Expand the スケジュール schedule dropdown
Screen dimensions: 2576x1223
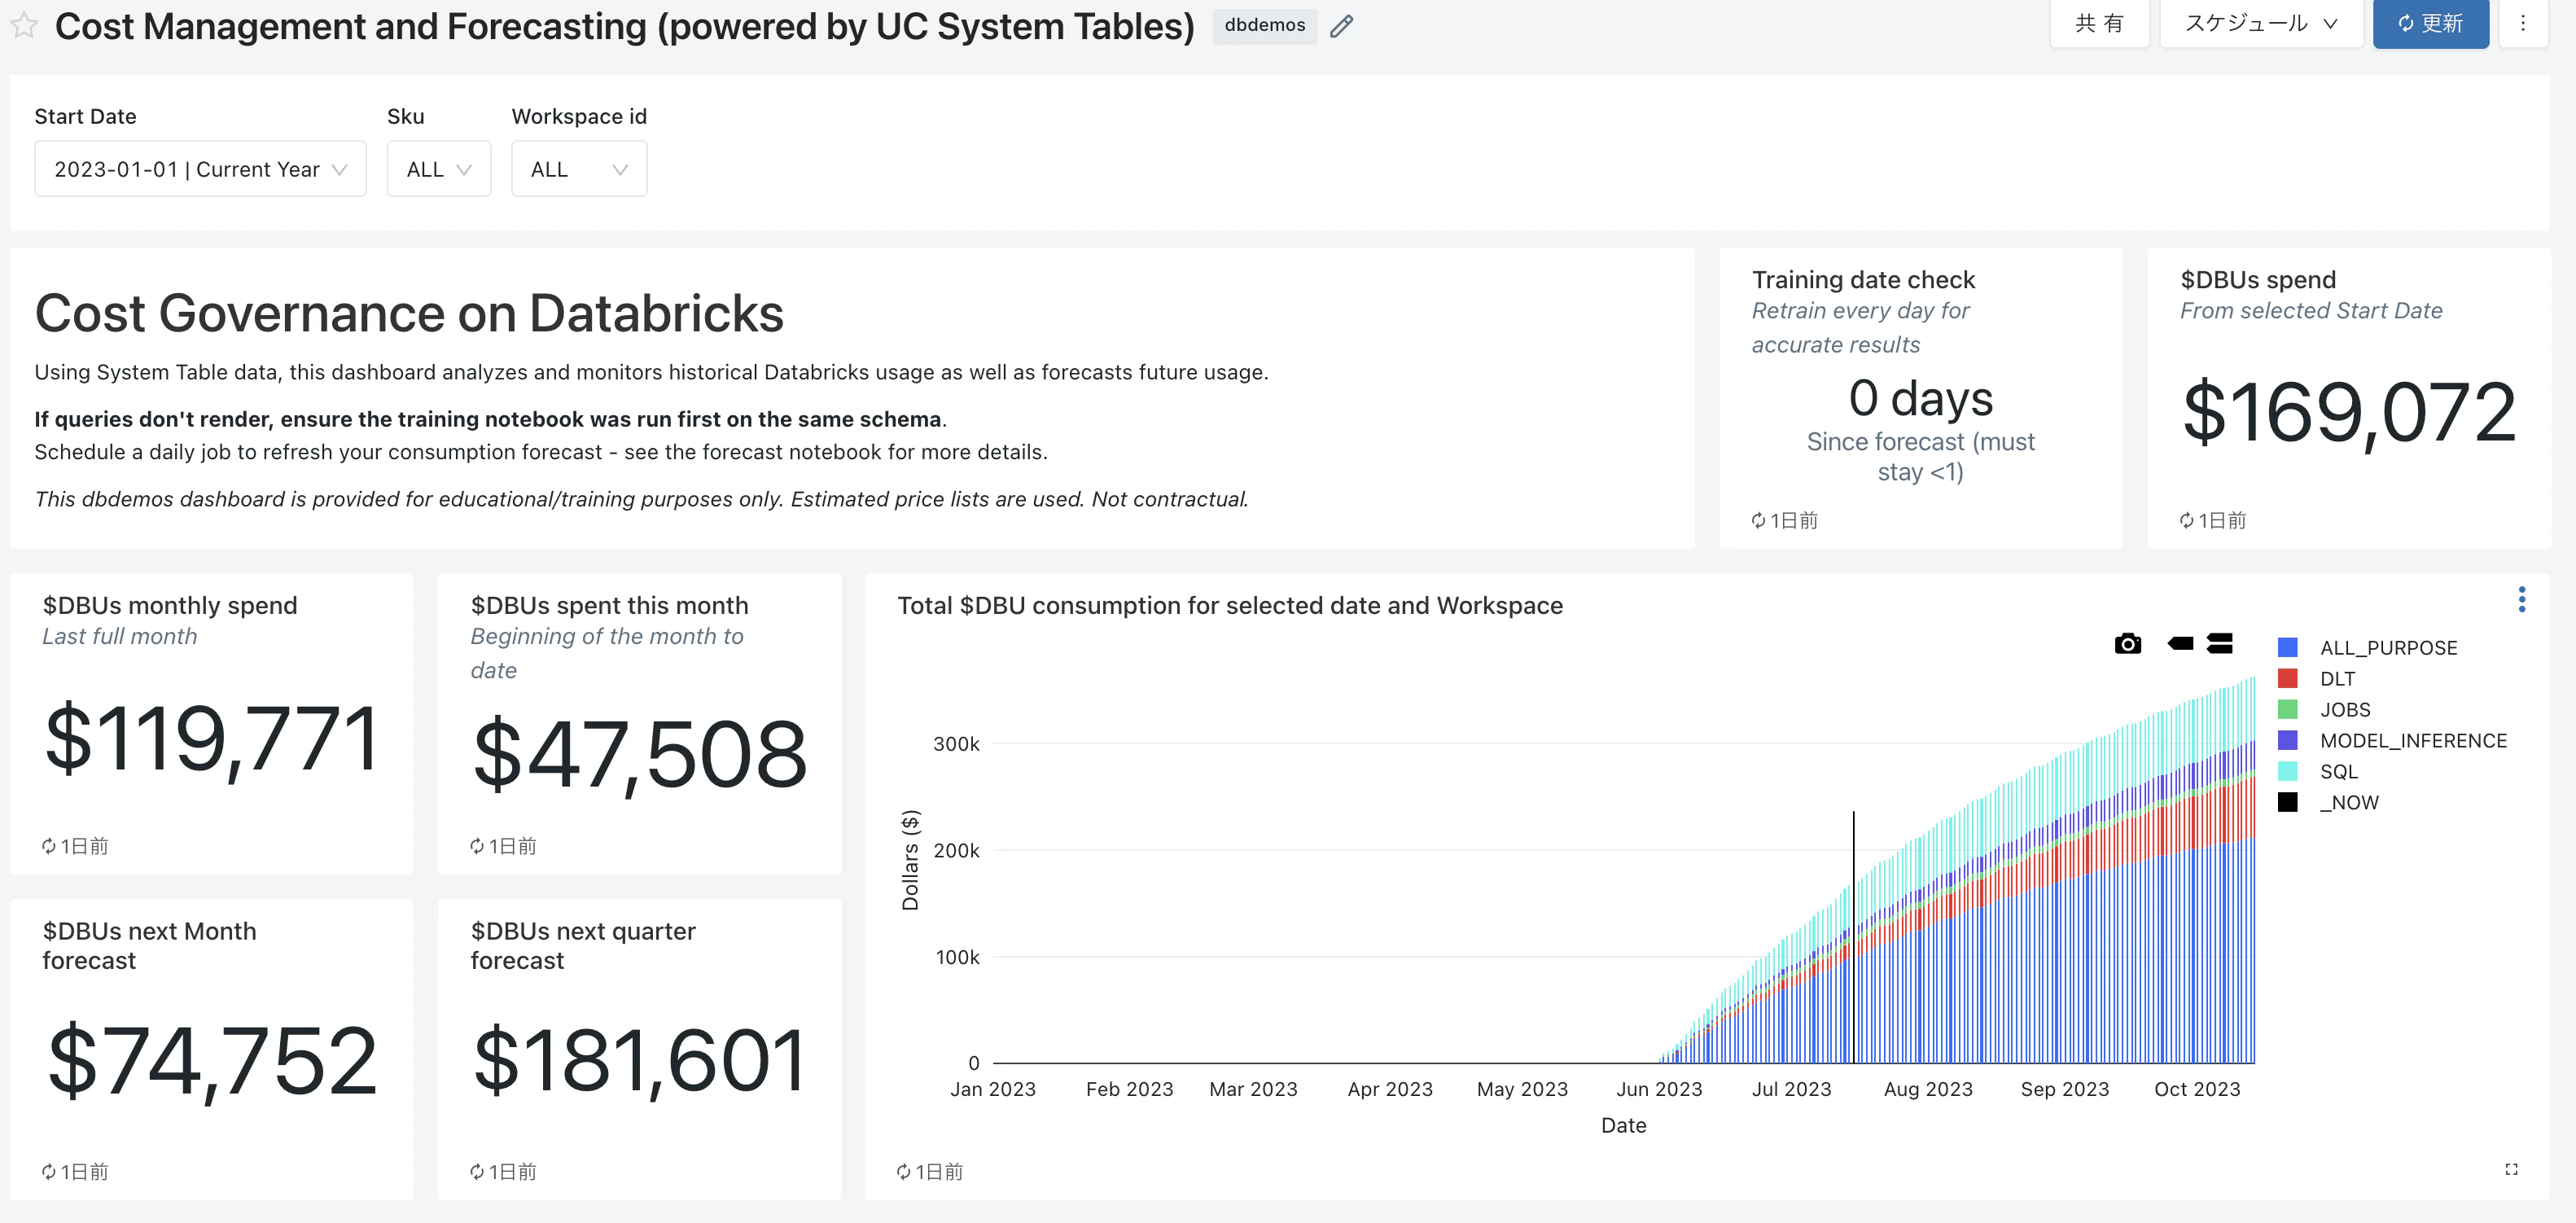pyautogui.click(x=2260, y=23)
